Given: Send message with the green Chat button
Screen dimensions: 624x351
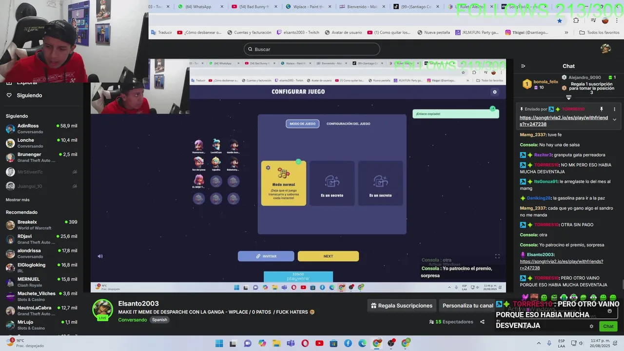Looking at the screenshot, I should [608, 327].
